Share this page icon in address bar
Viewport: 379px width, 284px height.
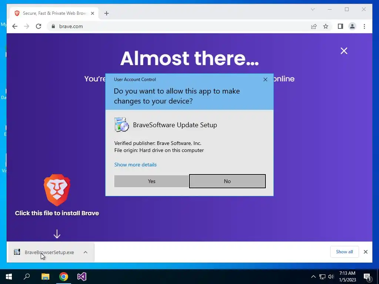(x=314, y=26)
